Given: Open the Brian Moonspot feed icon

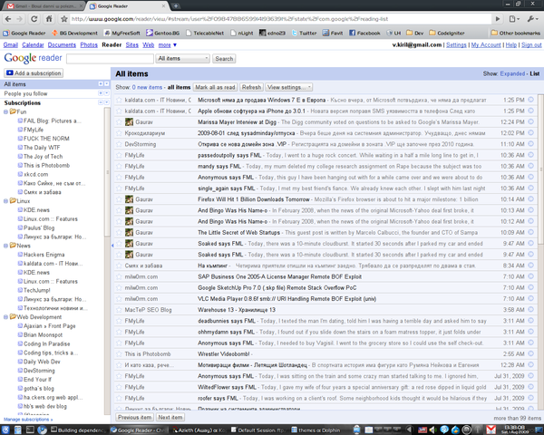Looking at the screenshot, I should 21,334.
